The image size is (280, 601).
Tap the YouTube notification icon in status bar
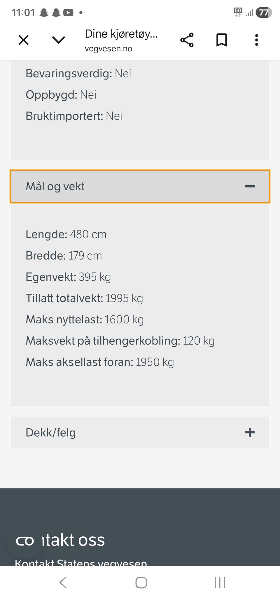point(68,13)
